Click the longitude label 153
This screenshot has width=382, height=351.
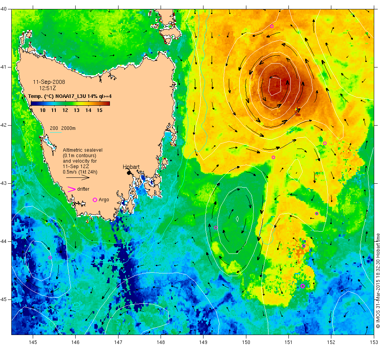tap(374, 342)
